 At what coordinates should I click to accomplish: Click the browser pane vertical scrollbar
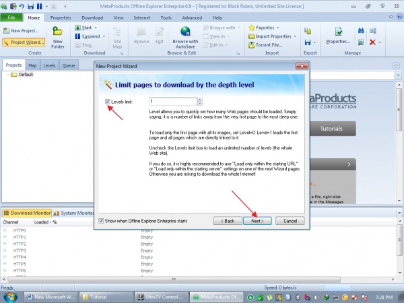(x=399, y=109)
